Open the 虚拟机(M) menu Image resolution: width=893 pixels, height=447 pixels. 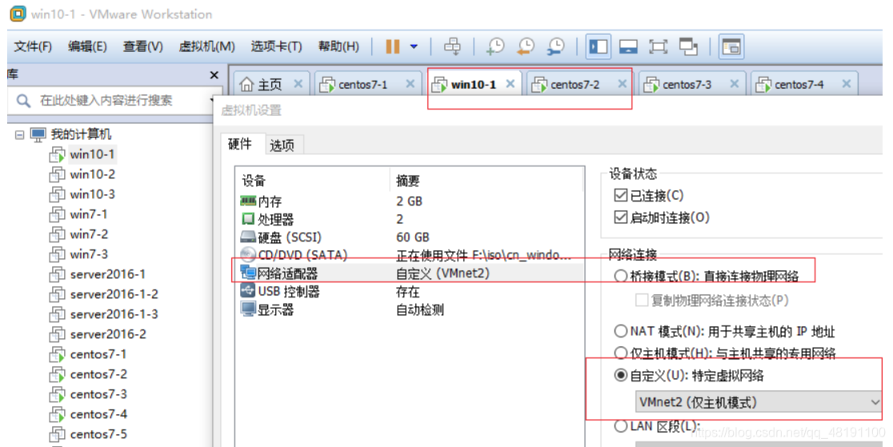point(206,46)
